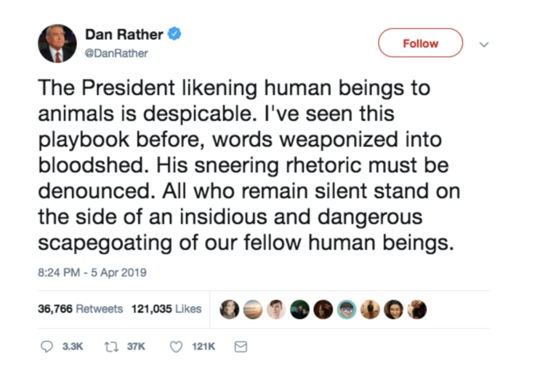Retweet this Dan Rather tweet

pos(112,347)
